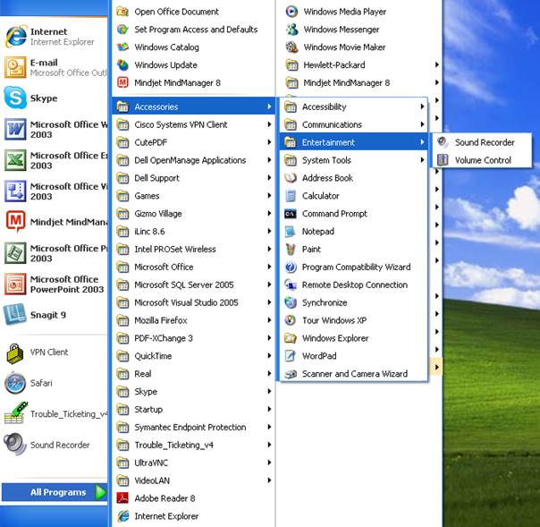
Task: Open the UltraVNC folder
Action: pyautogui.click(x=193, y=463)
